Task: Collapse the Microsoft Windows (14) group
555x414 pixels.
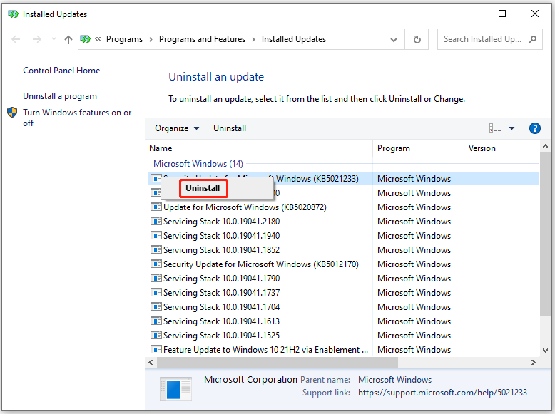Action: pyautogui.click(x=198, y=164)
